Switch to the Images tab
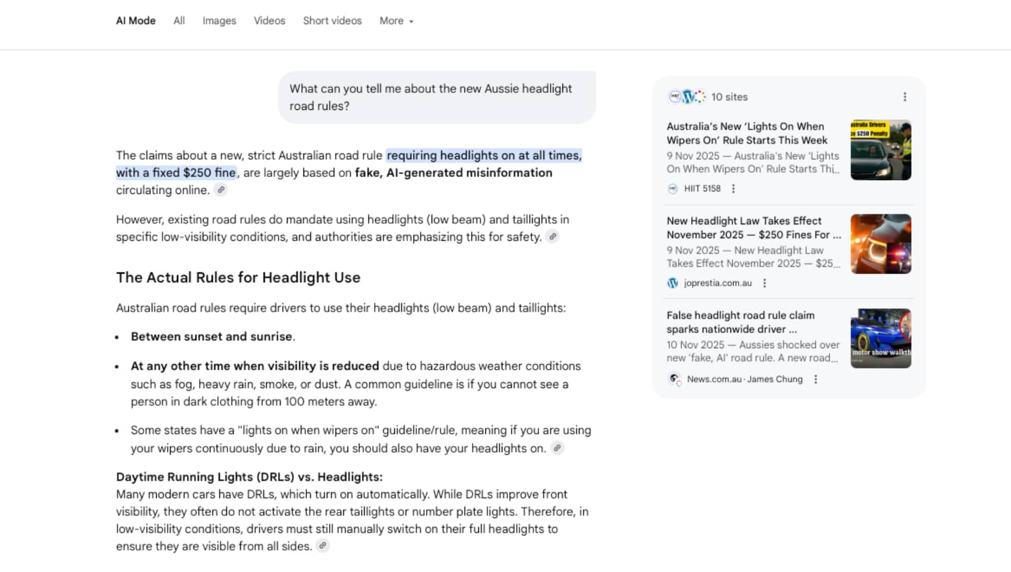Screen dimensions: 1011x572 pos(219,21)
